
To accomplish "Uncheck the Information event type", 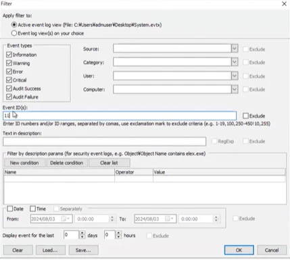I will click(9, 55).
